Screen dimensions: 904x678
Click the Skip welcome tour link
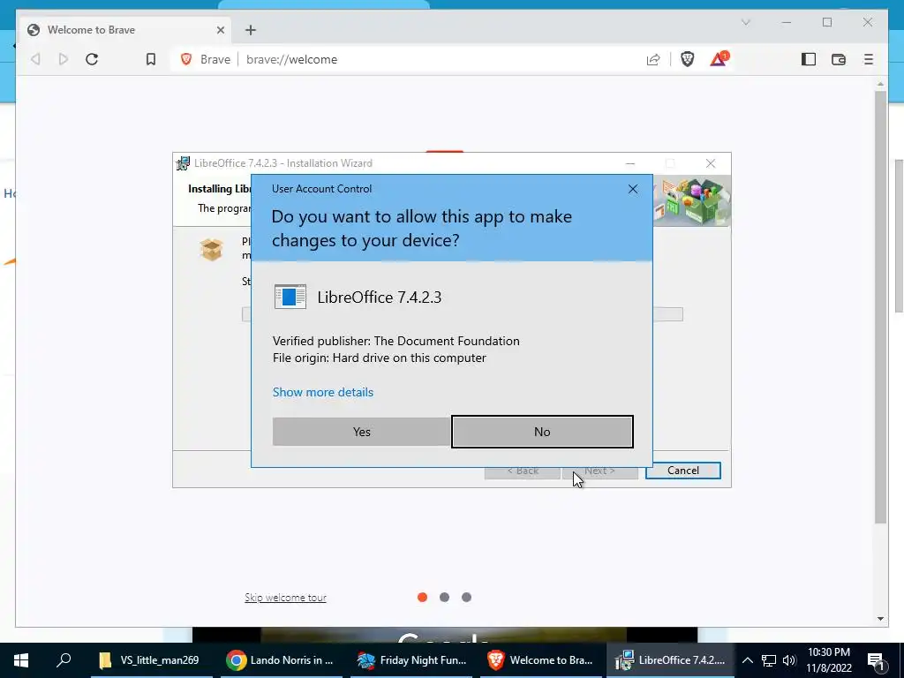tap(285, 598)
